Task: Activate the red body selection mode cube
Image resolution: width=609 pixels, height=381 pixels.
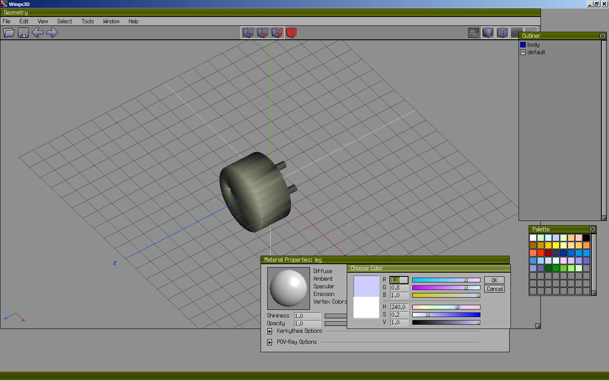Action: (x=291, y=33)
